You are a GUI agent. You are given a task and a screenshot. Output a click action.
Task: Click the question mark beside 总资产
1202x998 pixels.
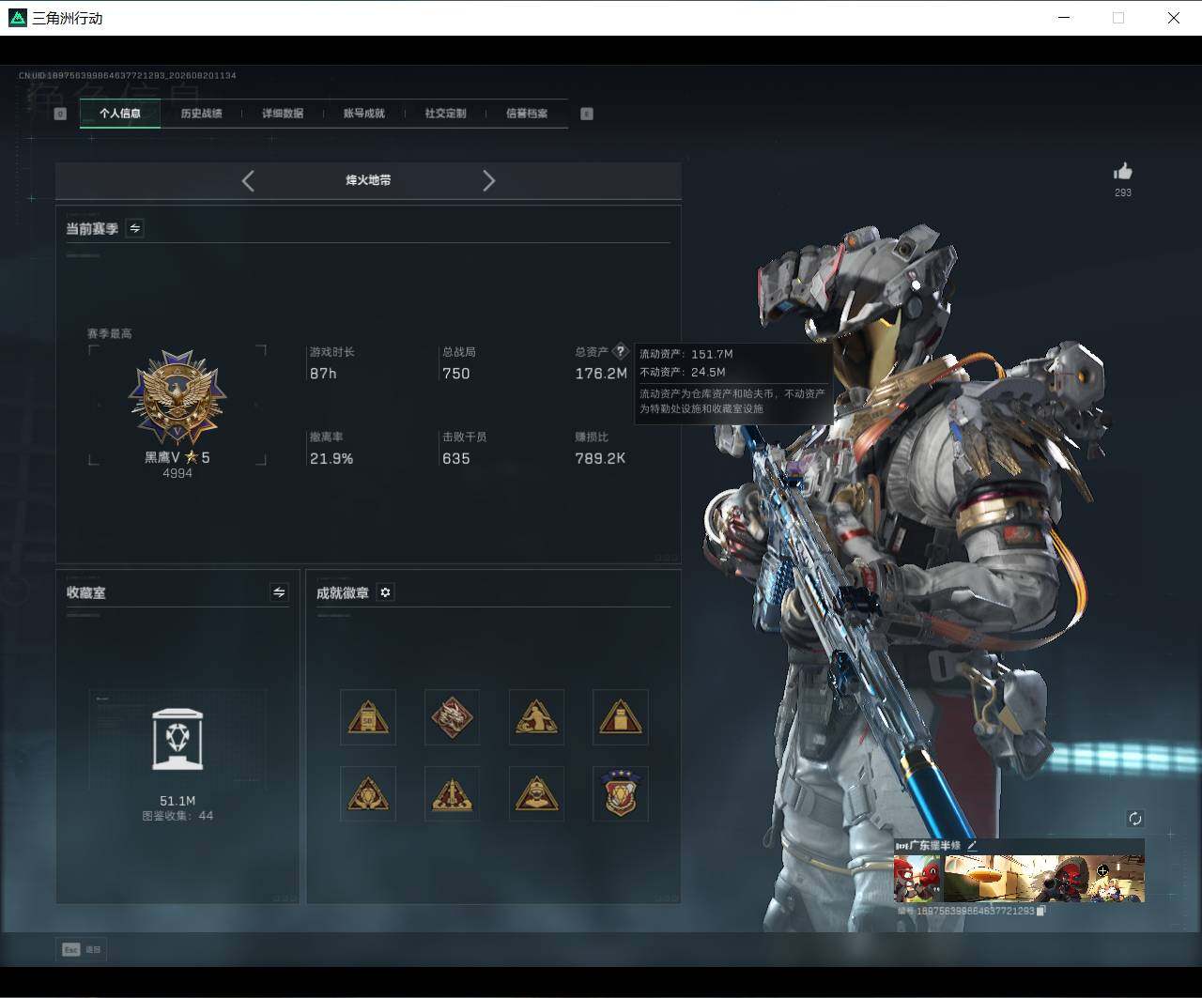coord(620,352)
